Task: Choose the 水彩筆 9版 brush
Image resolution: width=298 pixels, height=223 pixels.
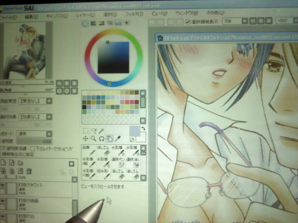Action: coord(89,162)
